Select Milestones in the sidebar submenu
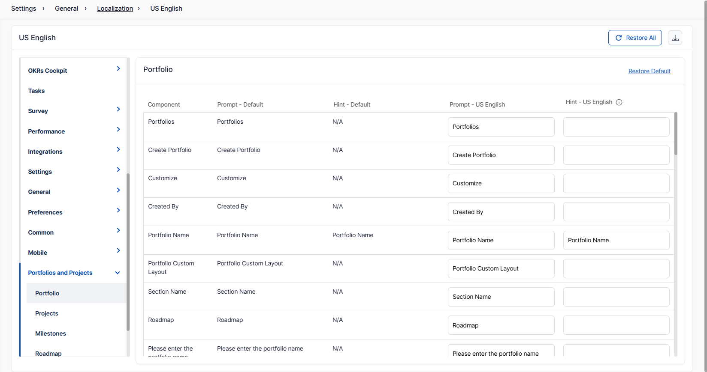This screenshot has width=707, height=372. point(51,333)
